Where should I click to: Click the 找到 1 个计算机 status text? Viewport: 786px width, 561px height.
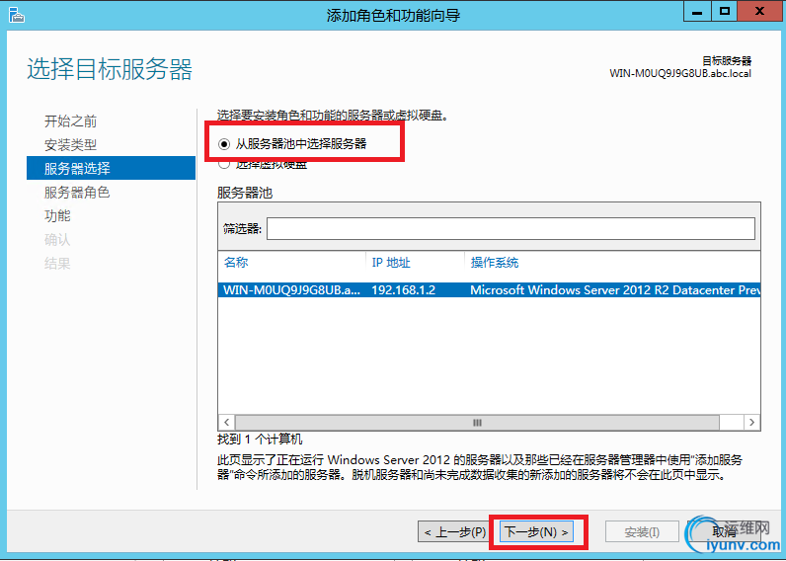pos(260,440)
